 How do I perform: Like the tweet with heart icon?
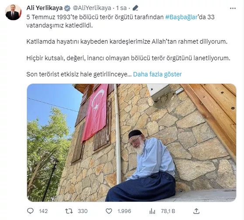[109, 211]
